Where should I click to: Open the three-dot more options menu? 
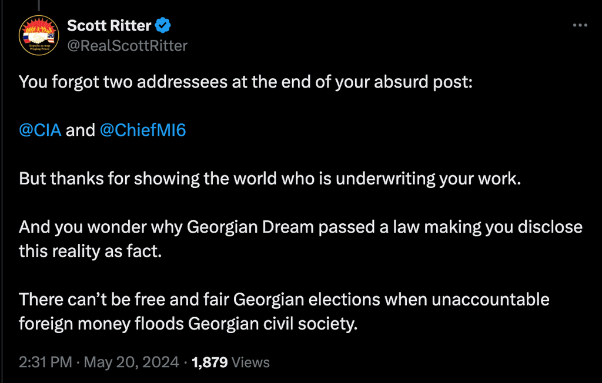click(580, 25)
